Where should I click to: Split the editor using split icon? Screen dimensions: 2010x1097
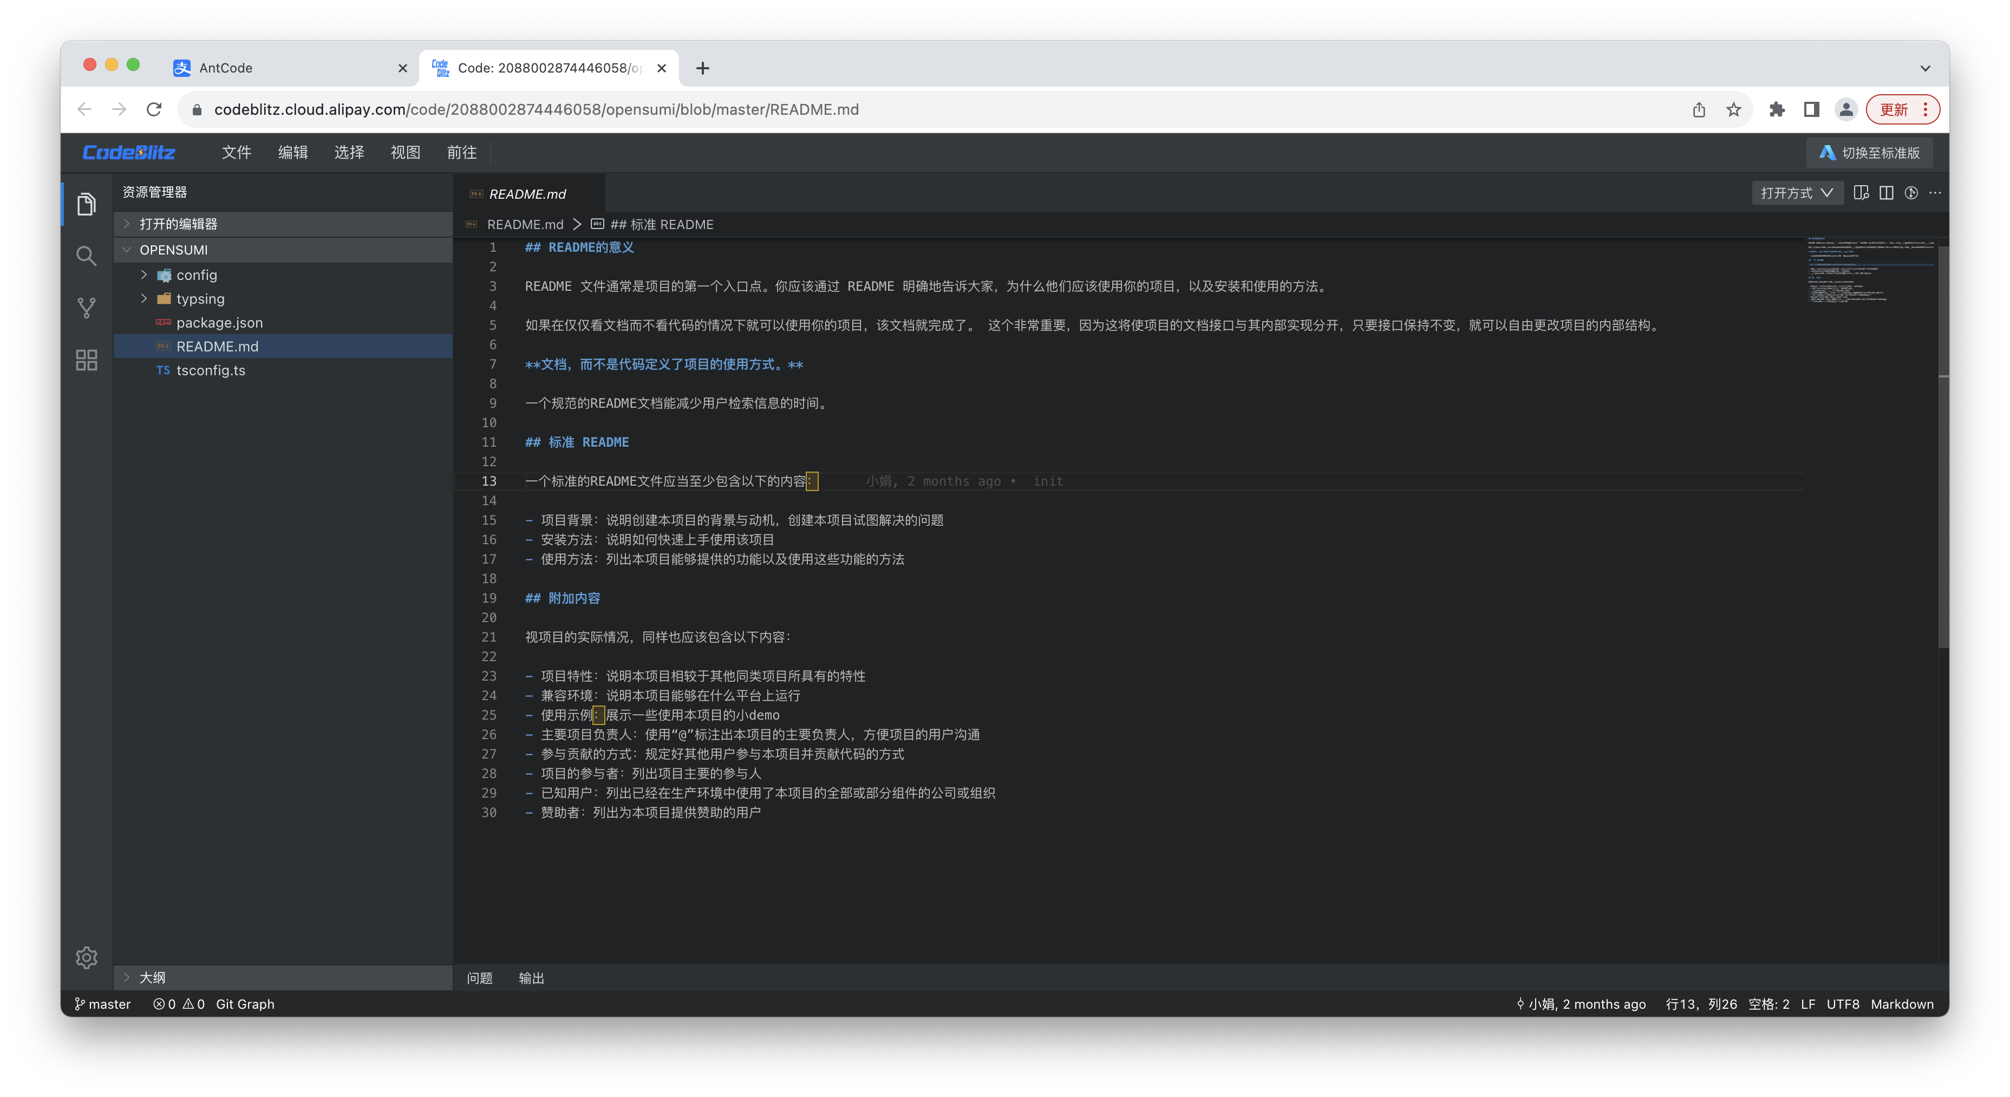(1887, 193)
